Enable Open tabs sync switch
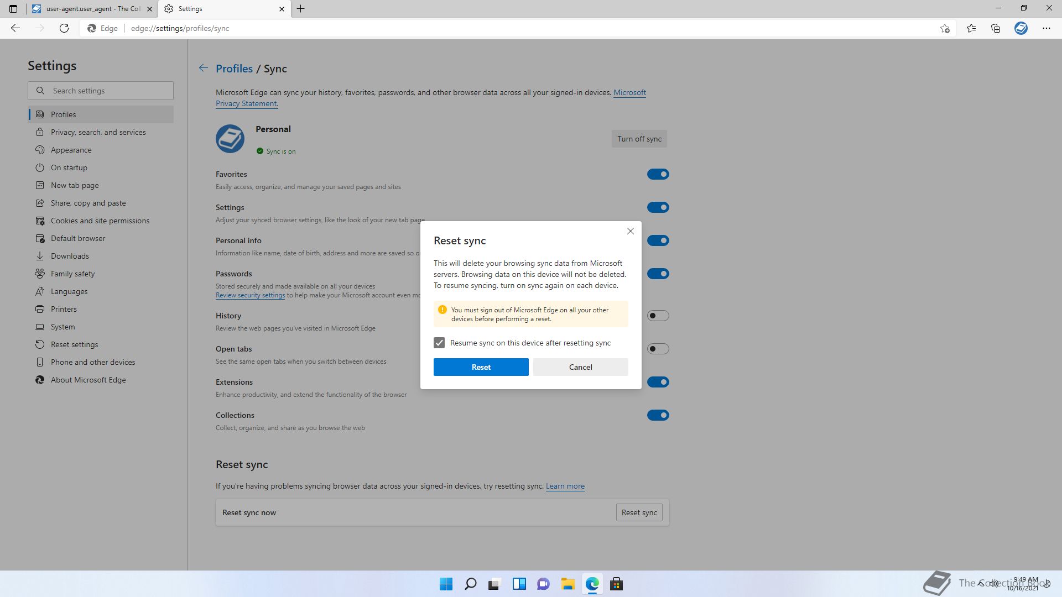 tap(658, 349)
